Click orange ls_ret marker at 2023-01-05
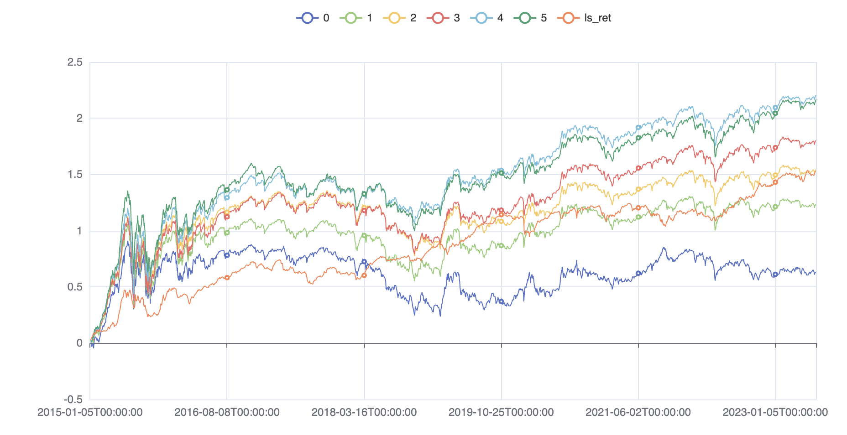 (775, 182)
